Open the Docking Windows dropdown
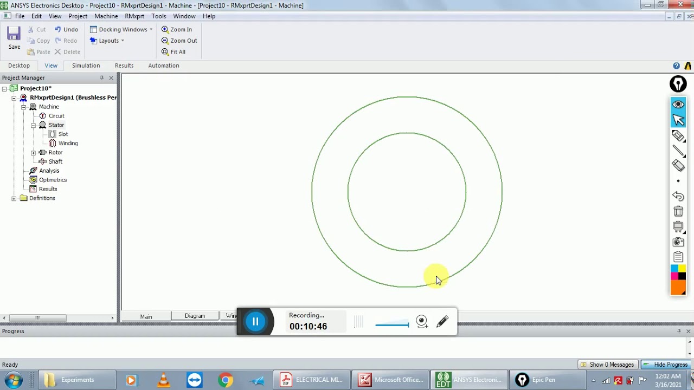694x390 pixels. point(121,29)
